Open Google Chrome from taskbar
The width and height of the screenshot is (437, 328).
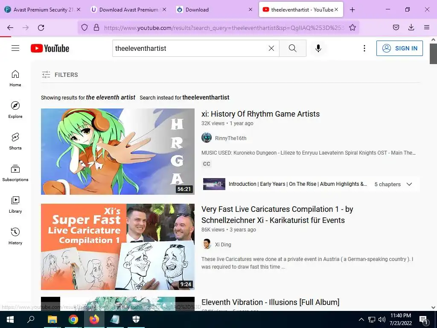pyautogui.click(x=73, y=319)
